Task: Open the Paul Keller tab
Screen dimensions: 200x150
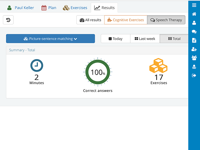Action: coord(21,8)
